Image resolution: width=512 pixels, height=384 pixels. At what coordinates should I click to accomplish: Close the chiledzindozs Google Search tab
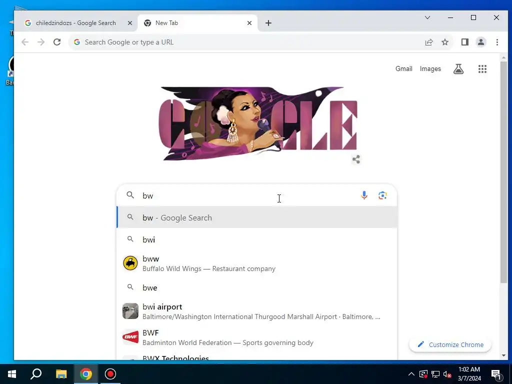(x=129, y=23)
